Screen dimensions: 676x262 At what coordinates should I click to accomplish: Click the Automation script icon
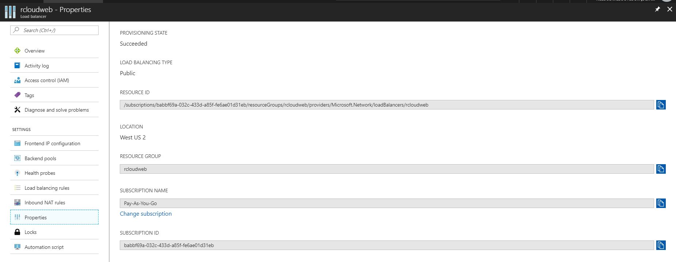(17, 247)
